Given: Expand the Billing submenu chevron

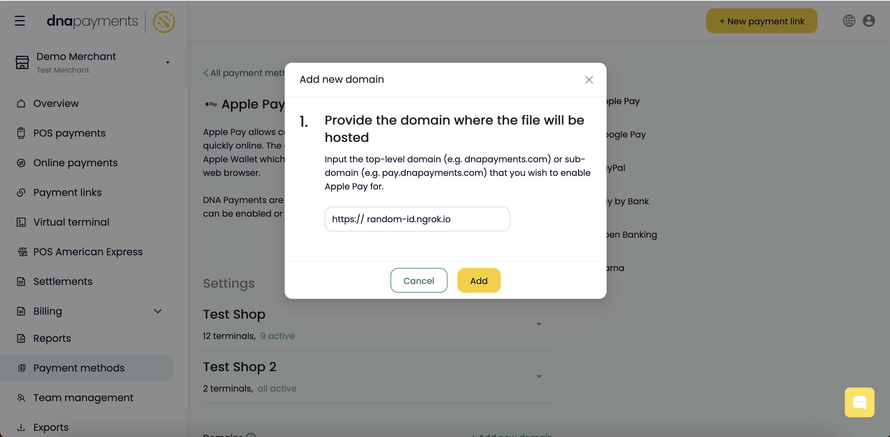Looking at the screenshot, I should pyautogui.click(x=158, y=311).
